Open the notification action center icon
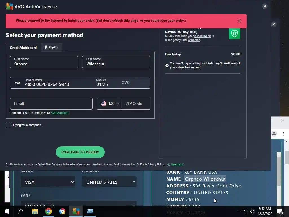Image resolution: width=289 pixels, height=217 pixels. (280, 211)
